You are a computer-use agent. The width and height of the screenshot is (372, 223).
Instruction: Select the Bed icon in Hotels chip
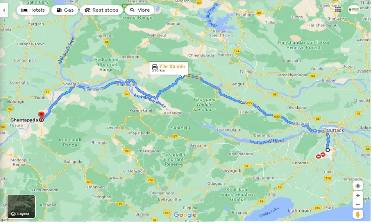point(24,10)
